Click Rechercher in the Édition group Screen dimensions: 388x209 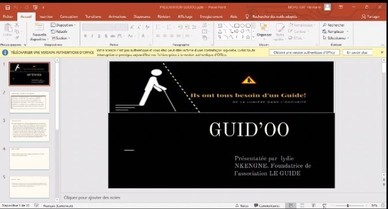click(x=333, y=25)
